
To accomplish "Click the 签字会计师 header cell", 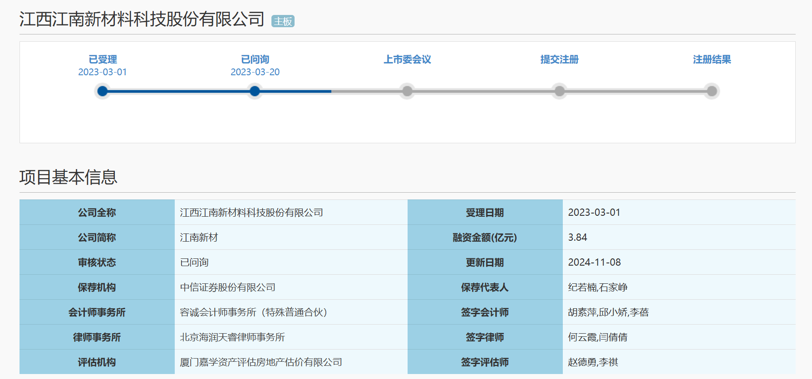I will [485, 312].
